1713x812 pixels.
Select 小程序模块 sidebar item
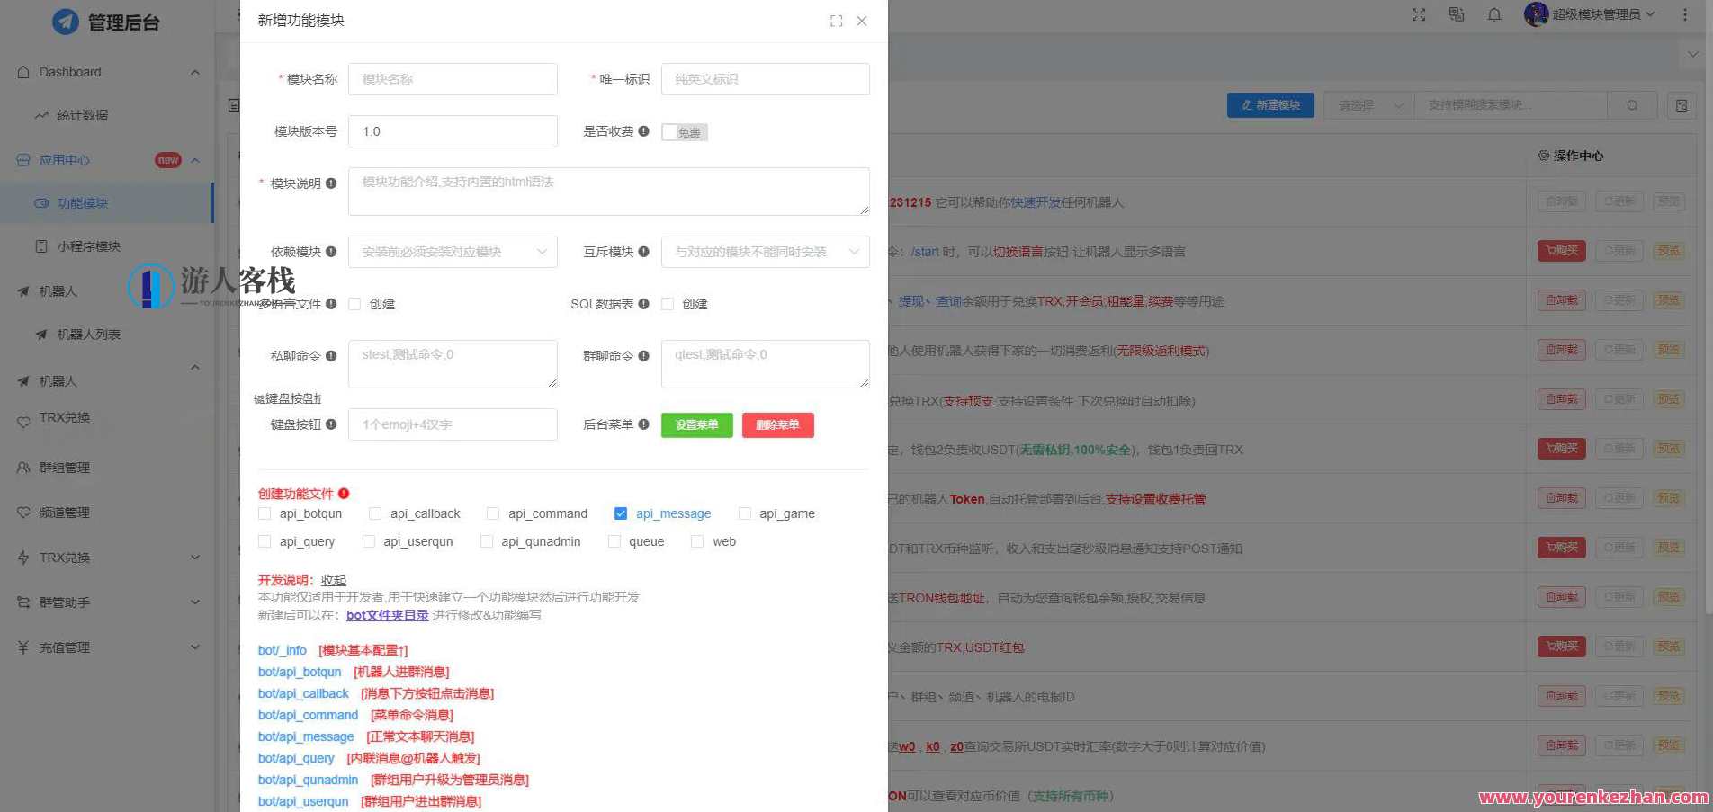click(x=88, y=246)
